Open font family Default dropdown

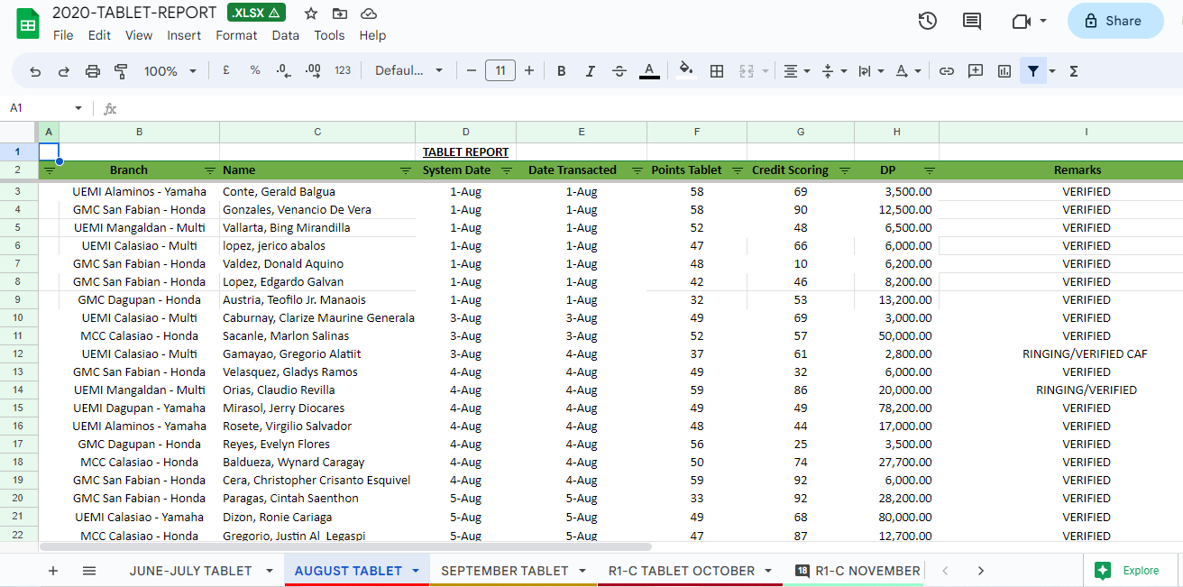(x=409, y=71)
